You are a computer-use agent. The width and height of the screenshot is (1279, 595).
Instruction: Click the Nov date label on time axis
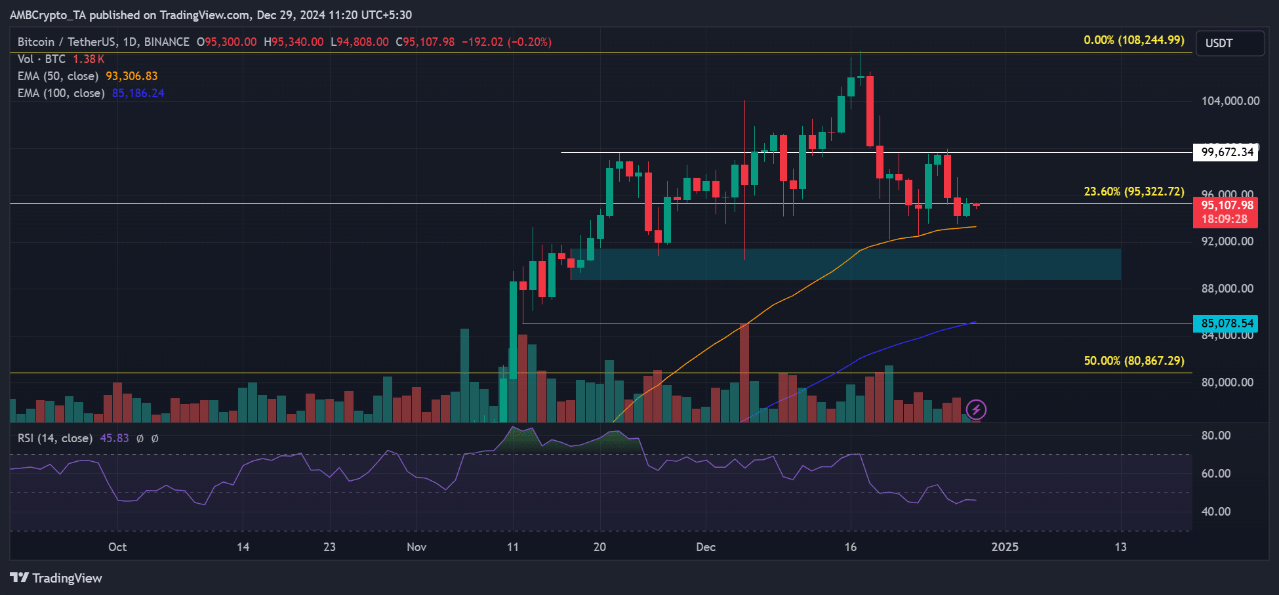[x=416, y=547]
